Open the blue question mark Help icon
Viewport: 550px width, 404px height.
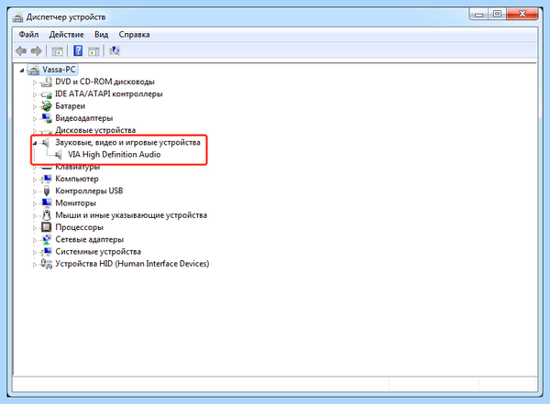pos(78,51)
